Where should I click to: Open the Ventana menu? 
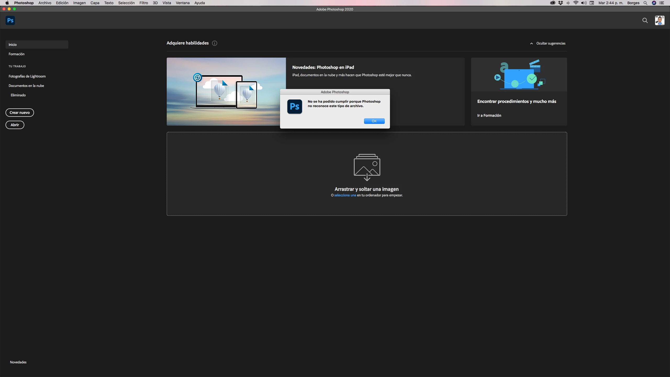pos(182,3)
